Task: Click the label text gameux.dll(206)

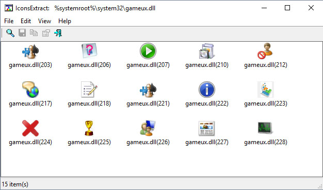Action: 89,65
